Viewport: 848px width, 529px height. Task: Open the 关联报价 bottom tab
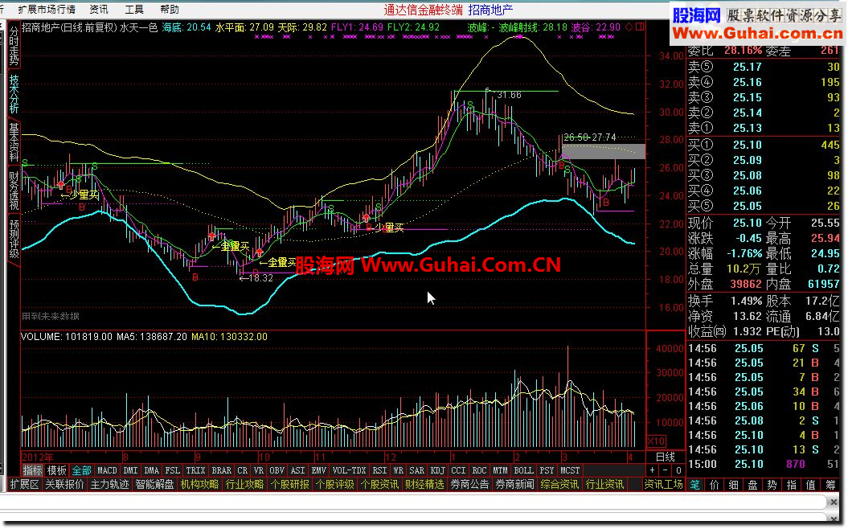(x=65, y=485)
